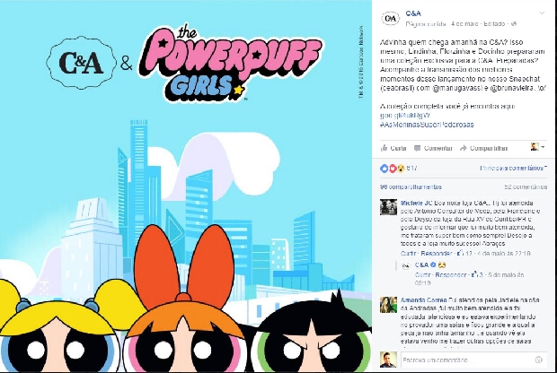557x373 pixels.
Task: Click the Compartilhar share arrow icon
Action: pos(463,148)
